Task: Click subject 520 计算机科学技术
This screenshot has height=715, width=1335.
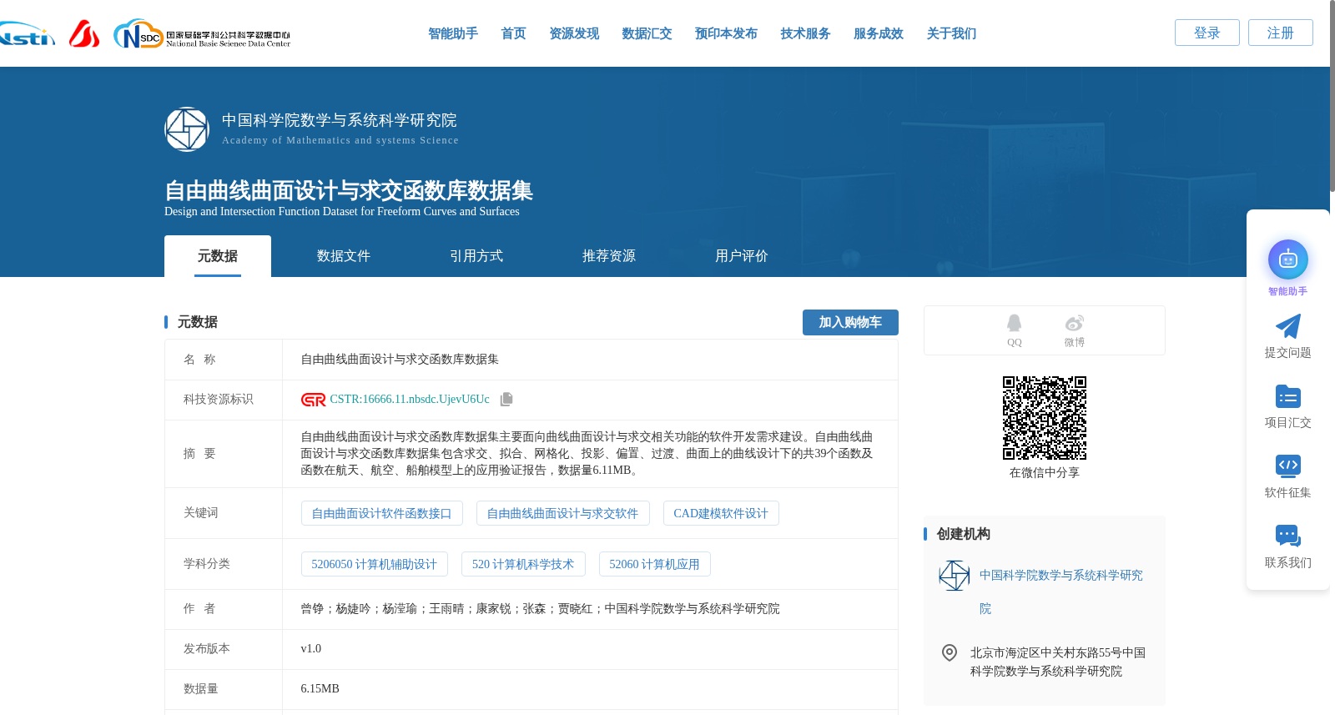Action: 523,564
